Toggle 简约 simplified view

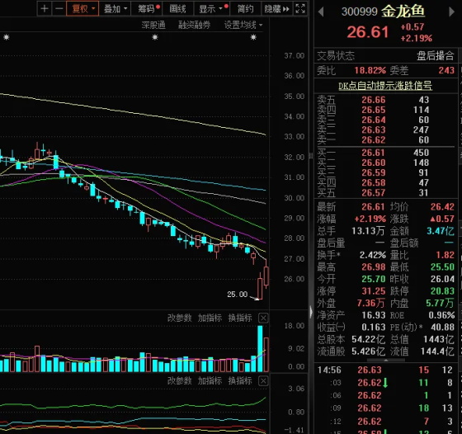pyautogui.click(x=246, y=8)
